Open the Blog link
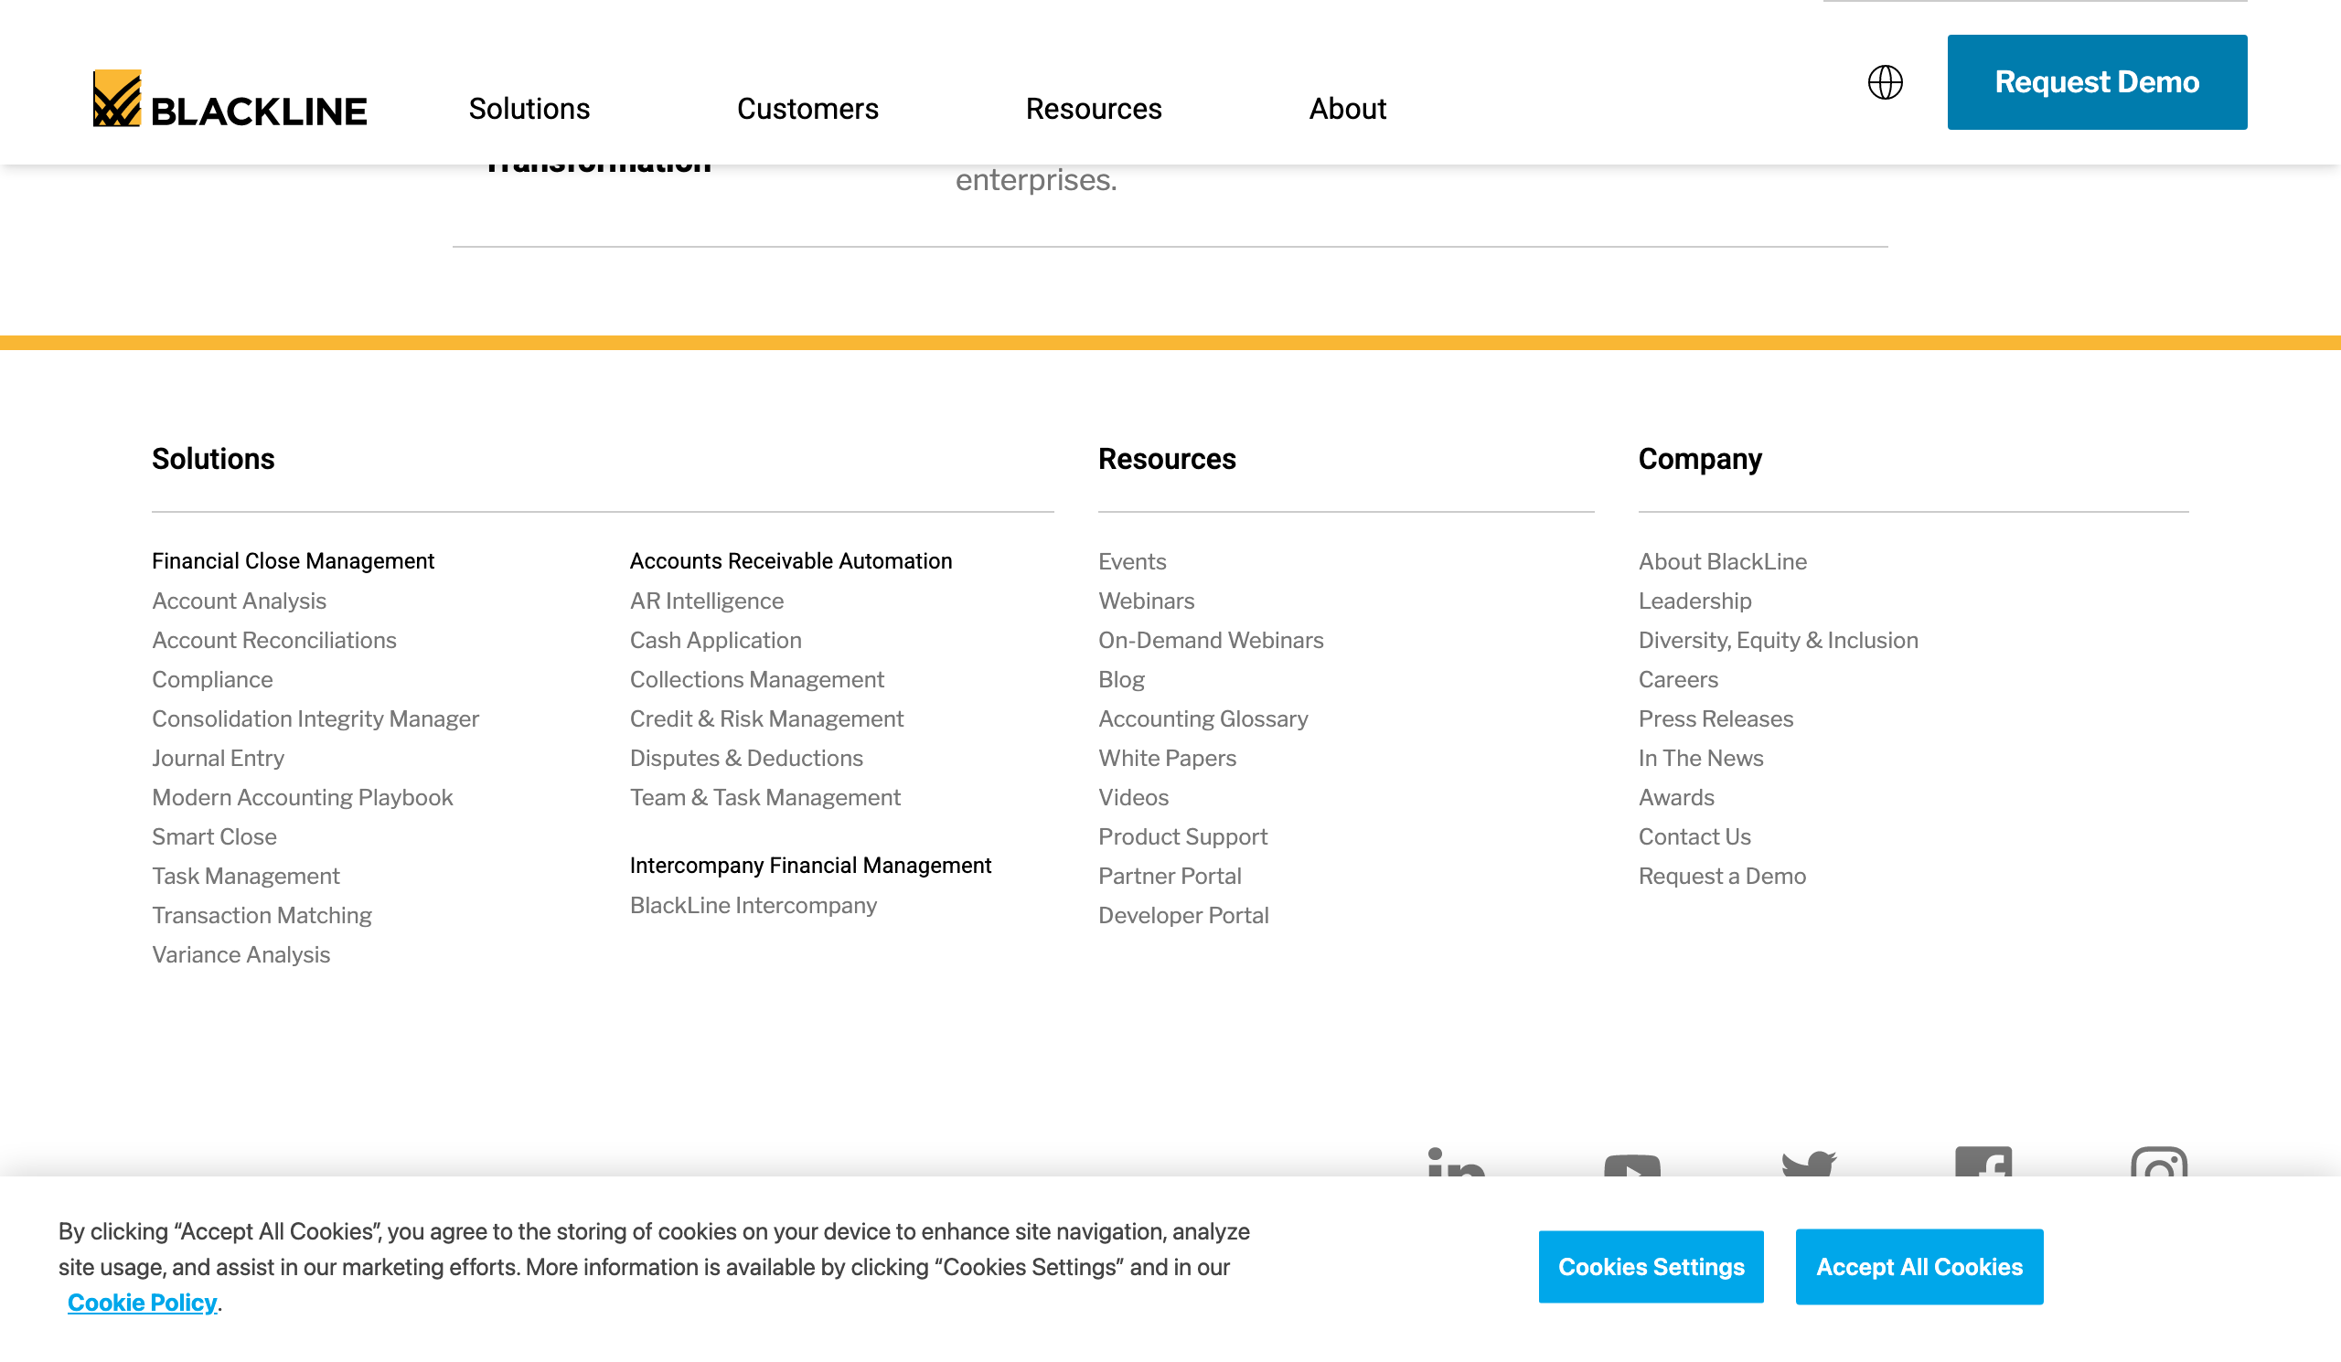 pyautogui.click(x=1120, y=679)
